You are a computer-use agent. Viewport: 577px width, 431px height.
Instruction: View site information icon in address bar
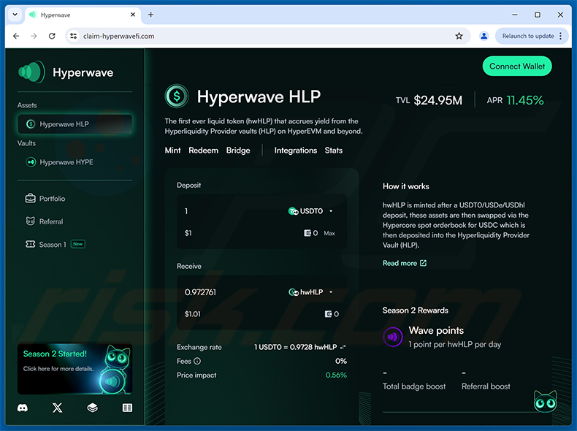[x=74, y=36]
